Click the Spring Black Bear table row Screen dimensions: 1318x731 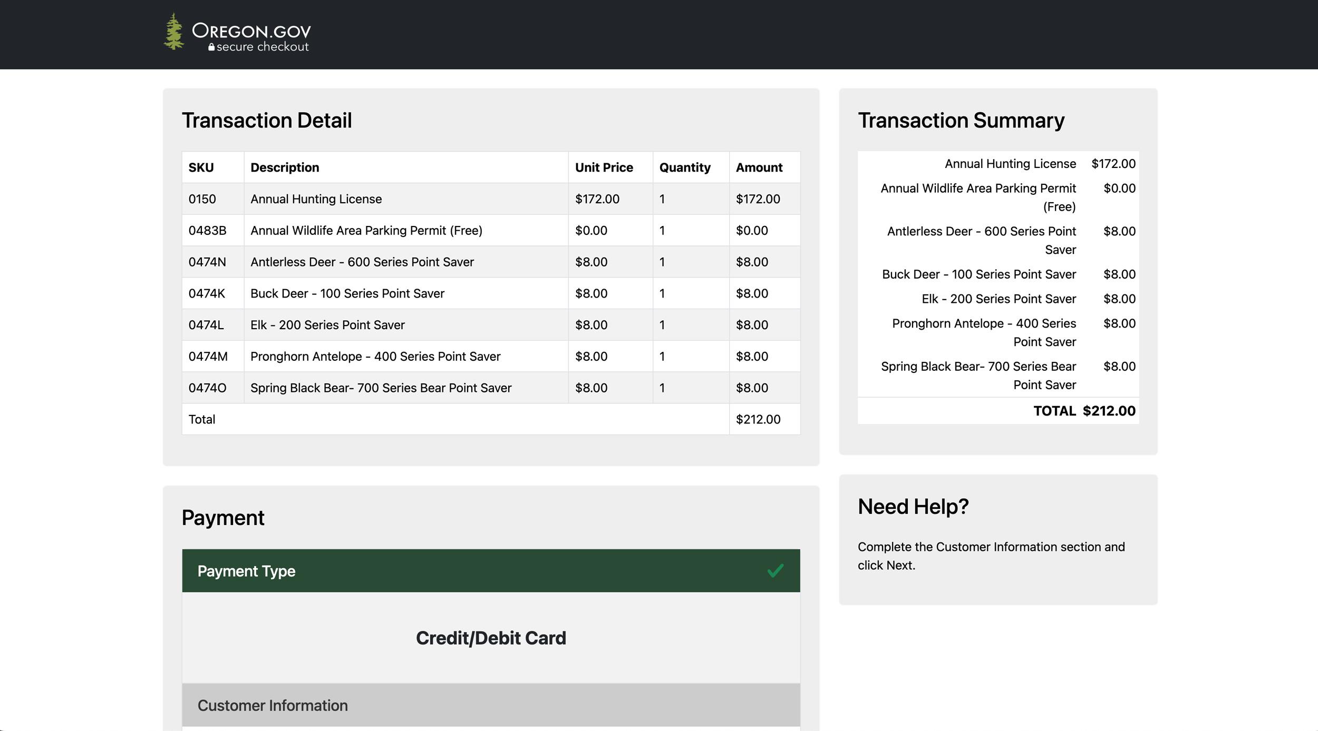(x=381, y=388)
